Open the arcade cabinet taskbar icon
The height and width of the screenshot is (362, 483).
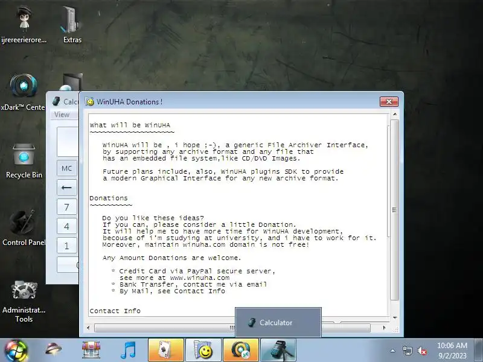(91, 350)
